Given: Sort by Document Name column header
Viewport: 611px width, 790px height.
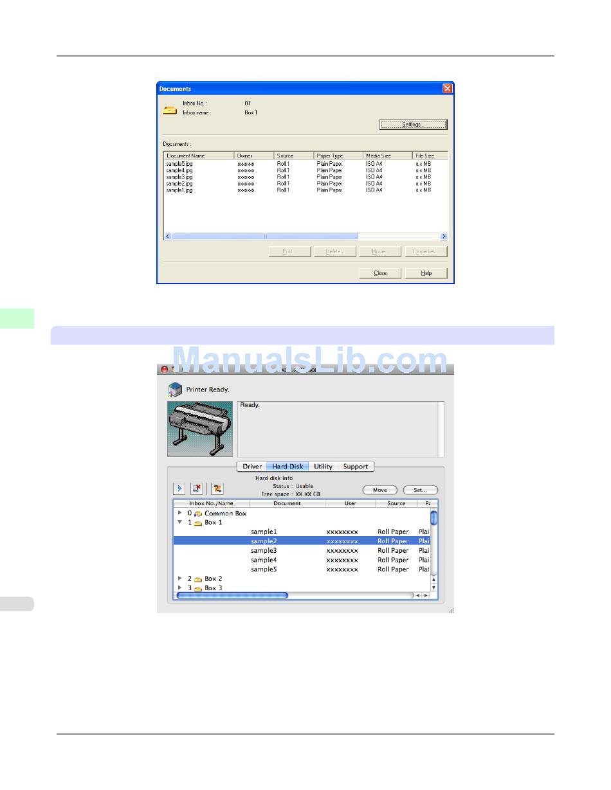Looking at the screenshot, I should [199, 156].
